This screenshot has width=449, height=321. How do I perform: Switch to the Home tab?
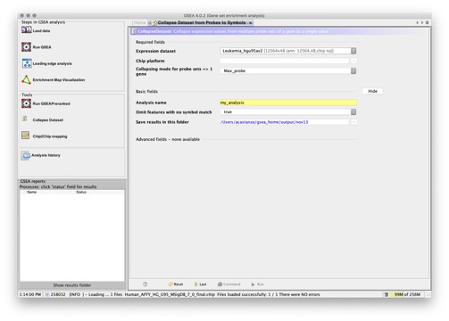[x=139, y=22]
